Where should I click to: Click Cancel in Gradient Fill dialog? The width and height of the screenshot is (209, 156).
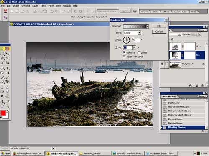pos(159,32)
